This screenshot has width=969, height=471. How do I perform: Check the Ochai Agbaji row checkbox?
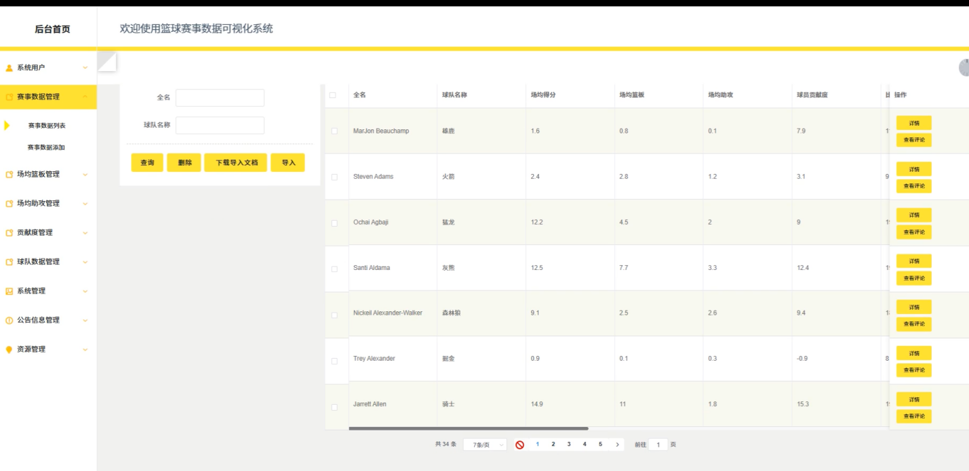click(x=334, y=223)
